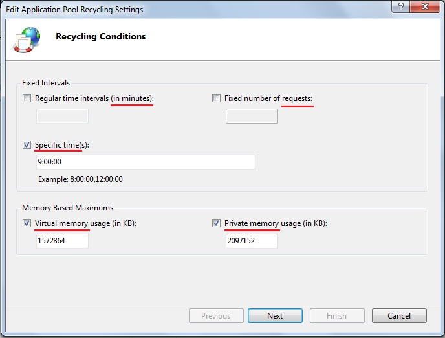The width and height of the screenshot is (445, 338).
Task: Click the Previous button
Action: pyautogui.click(x=216, y=316)
